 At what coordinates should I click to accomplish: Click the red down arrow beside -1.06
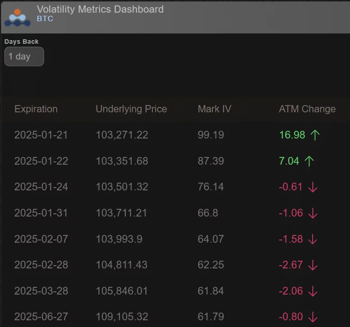313,213
